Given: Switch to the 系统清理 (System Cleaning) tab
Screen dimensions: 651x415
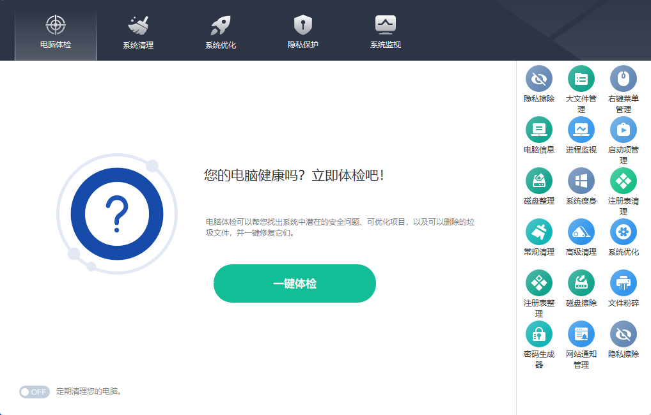Looking at the screenshot, I should (137, 29).
